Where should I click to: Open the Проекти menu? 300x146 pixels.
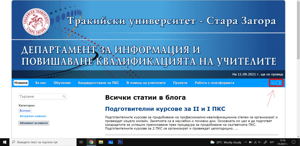(x=180, y=83)
